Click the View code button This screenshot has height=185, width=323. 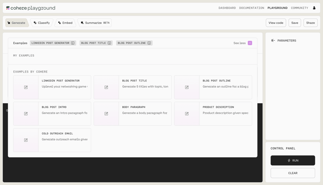[276, 23]
